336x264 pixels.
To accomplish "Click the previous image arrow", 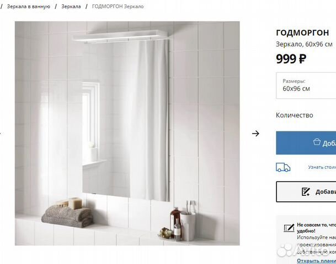I will (1, 134).
